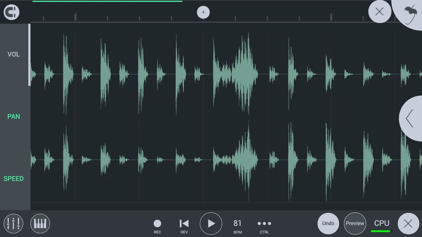Start recording with the REC button
This screenshot has width=422, height=237.
[x=157, y=226]
